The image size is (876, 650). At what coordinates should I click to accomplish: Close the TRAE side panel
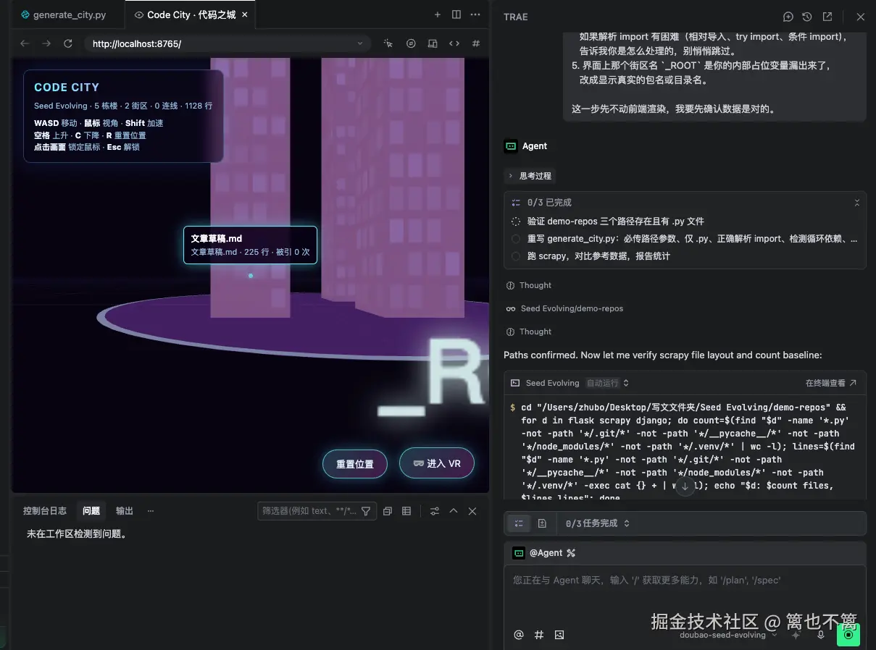[x=861, y=17]
